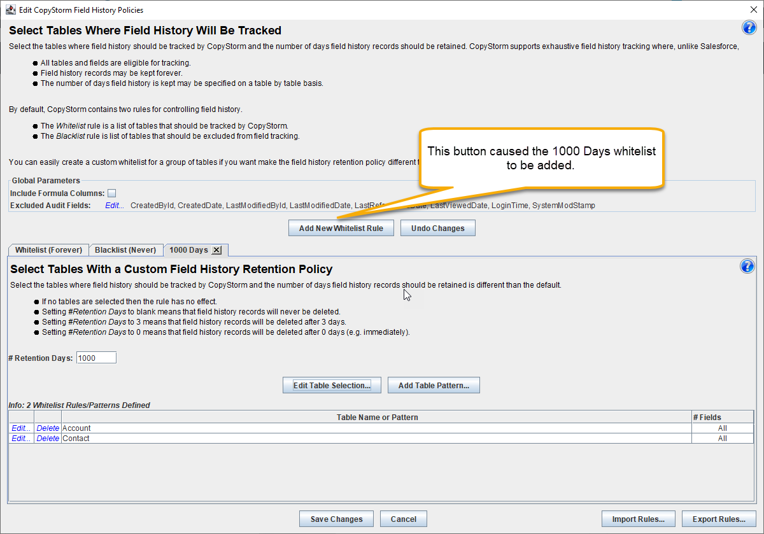
Task: Select the Contact table name cell
Action: (376, 439)
